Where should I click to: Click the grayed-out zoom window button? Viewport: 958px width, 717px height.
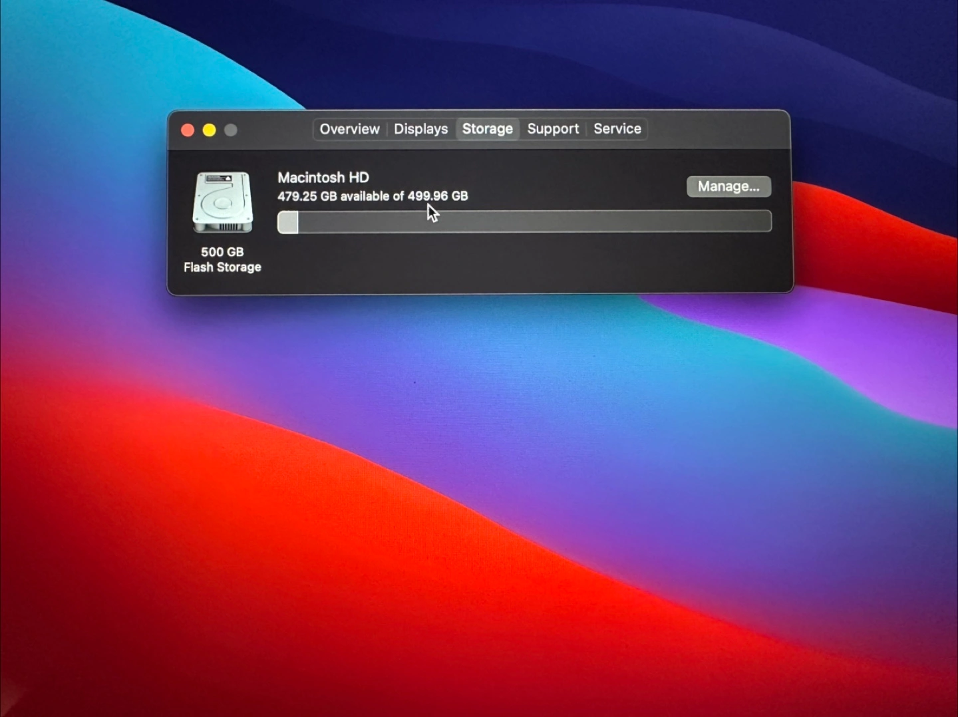click(x=231, y=130)
